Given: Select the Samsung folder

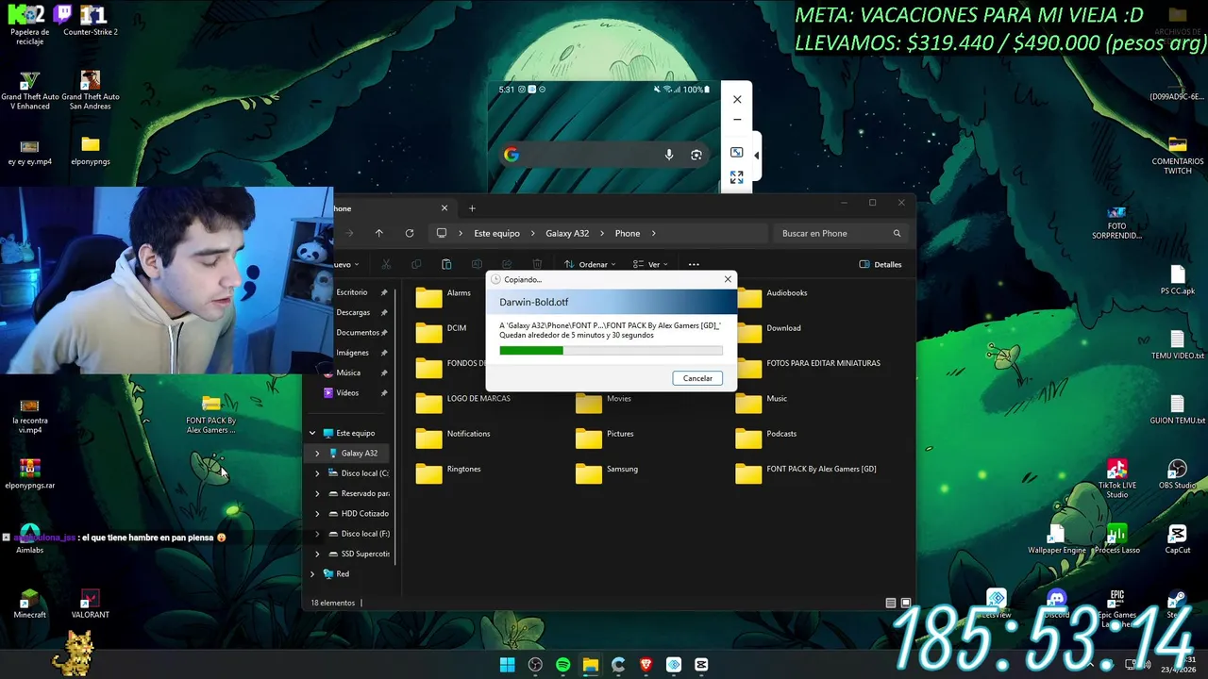Looking at the screenshot, I should (607, 473).
